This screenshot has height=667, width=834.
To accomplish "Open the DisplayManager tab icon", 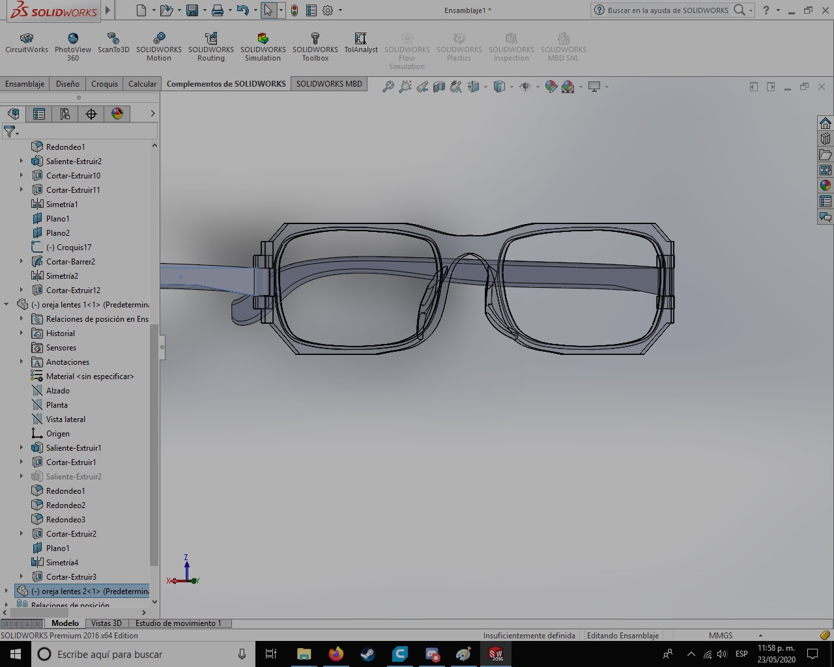I will 117,114.
